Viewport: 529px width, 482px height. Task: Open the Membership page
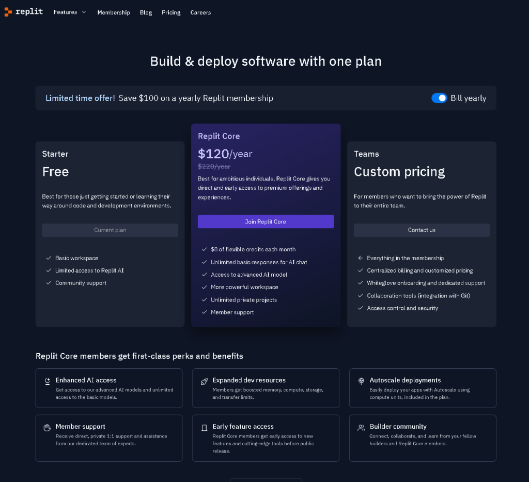[113, 12]
